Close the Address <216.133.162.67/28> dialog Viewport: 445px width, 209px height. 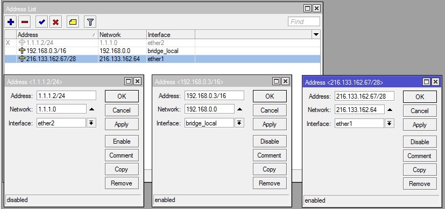click(435, 82)
